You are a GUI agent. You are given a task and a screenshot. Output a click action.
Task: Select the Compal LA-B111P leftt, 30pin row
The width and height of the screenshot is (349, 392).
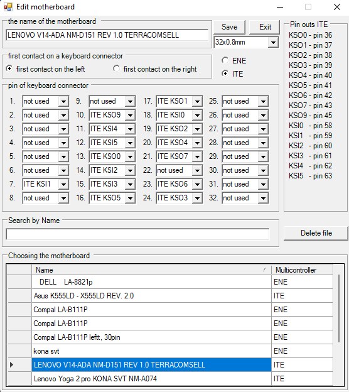coord(151,337)
